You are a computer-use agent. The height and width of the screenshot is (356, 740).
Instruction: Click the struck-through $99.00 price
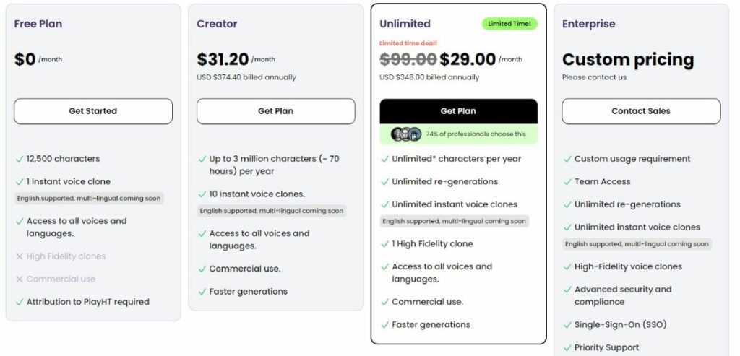pyautogui.click(x=408, y=59)
